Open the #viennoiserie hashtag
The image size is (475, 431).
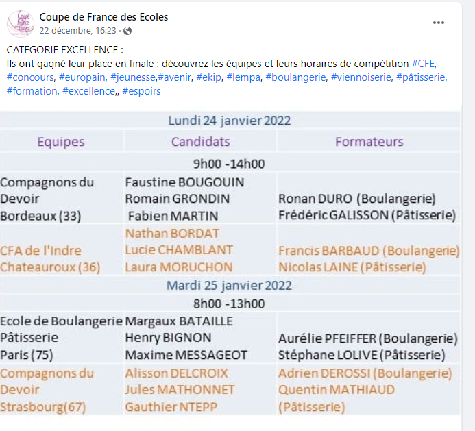pyautogui.click(x=361, y=77)
